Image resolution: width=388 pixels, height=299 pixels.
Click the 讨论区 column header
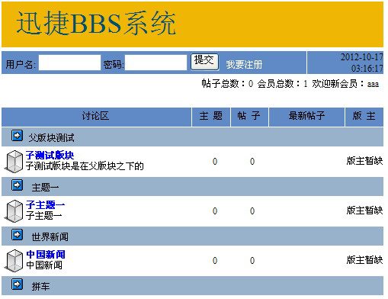(96, 117)
